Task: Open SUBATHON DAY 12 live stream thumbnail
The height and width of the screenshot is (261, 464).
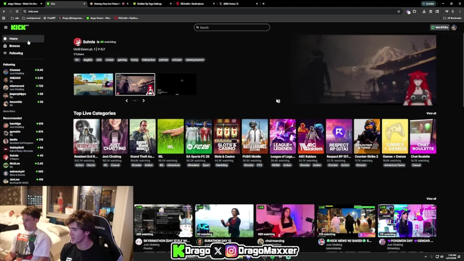Action: [224, 221]
